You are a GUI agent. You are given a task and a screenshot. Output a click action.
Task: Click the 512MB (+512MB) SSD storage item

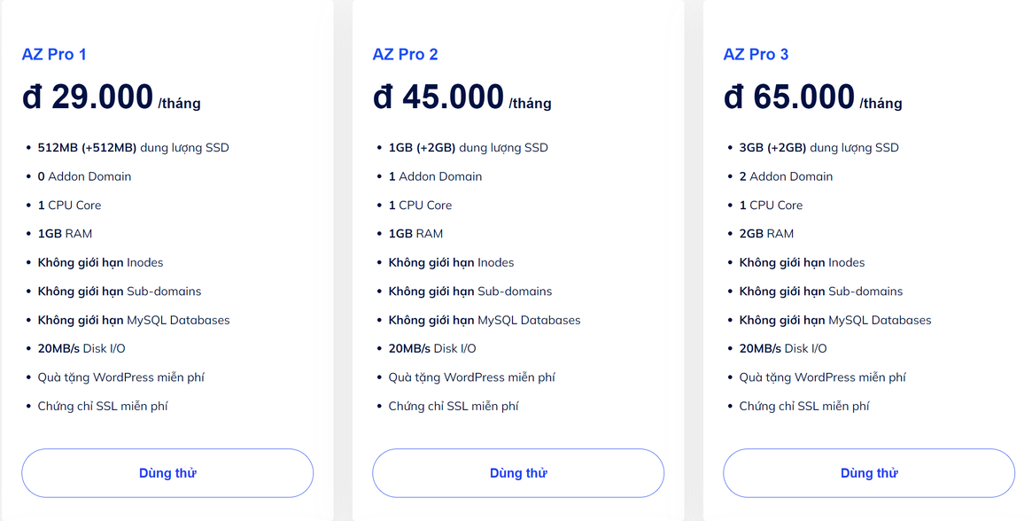pyautogui.click(x=133, y=148)
